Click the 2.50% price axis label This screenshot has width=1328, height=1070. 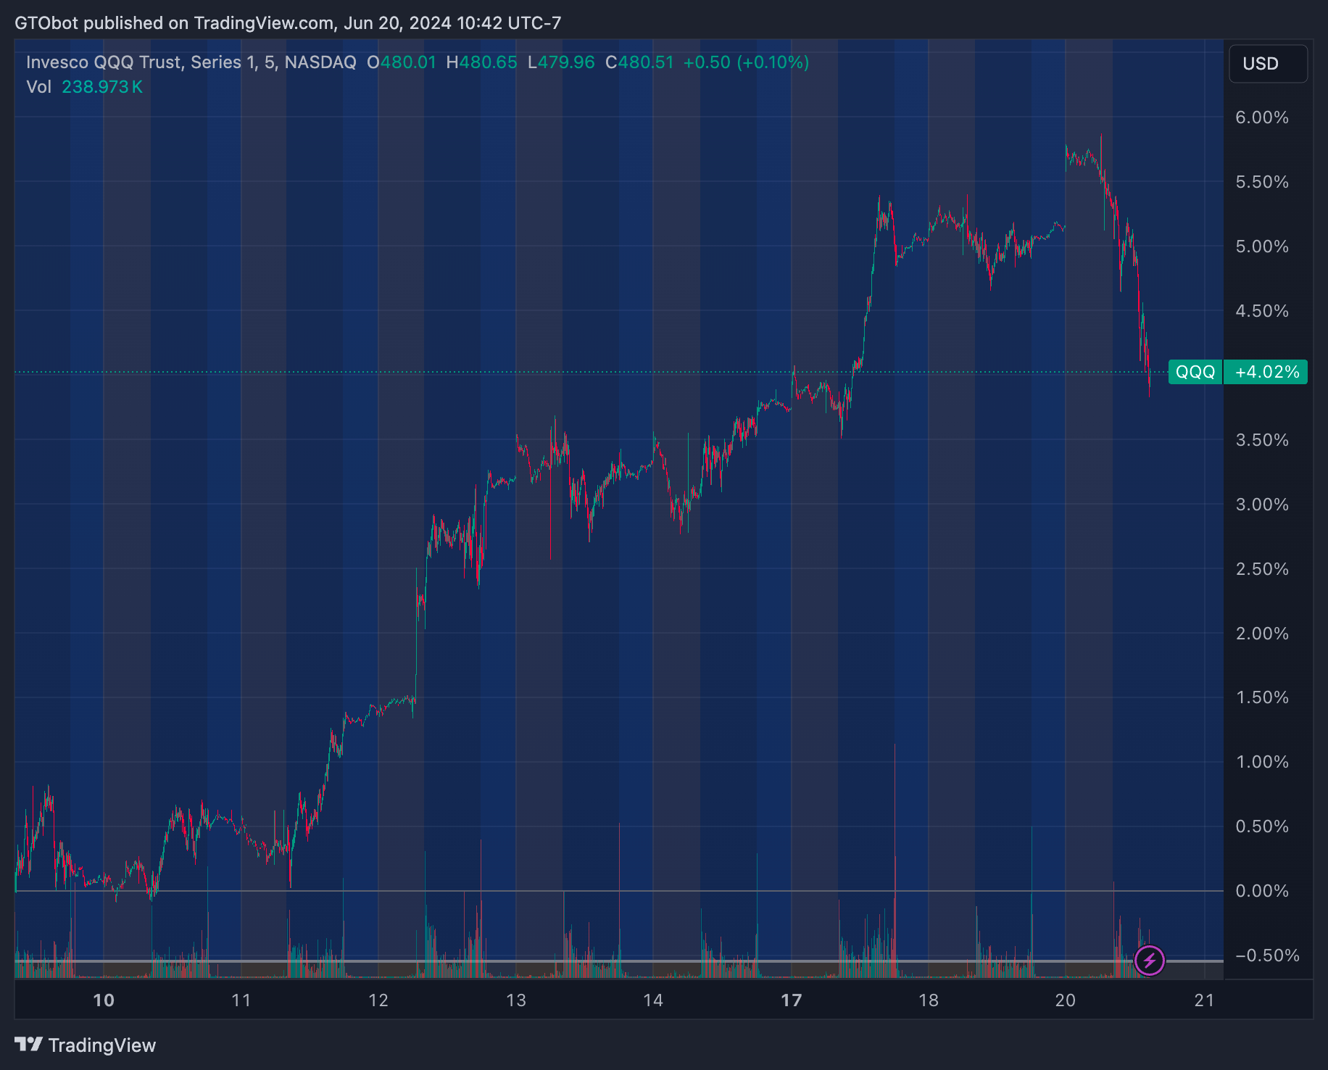point(1262,569)
